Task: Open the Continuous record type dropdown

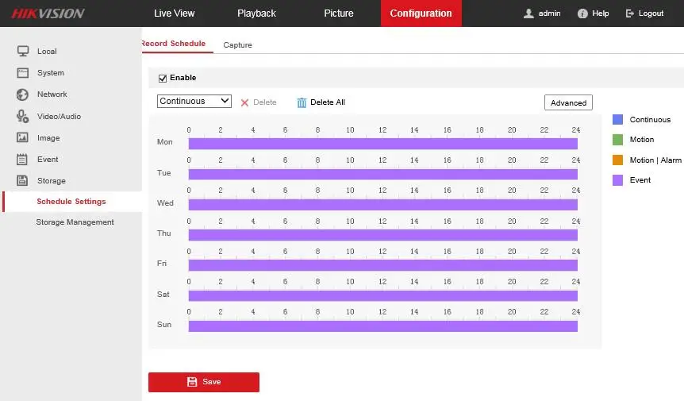Action: pos(194,101)
